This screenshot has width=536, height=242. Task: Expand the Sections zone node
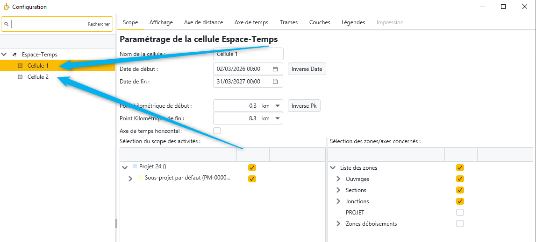[x=338, y=190]
